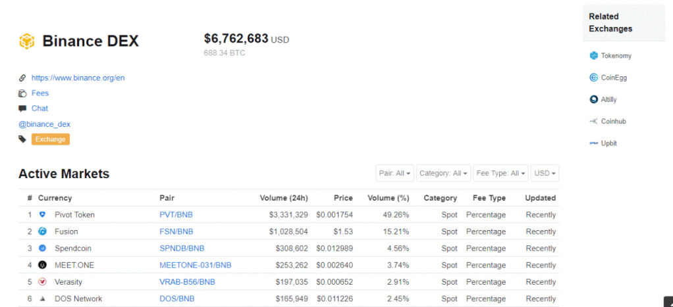Click the Volume (%) column header

(389, 198)
